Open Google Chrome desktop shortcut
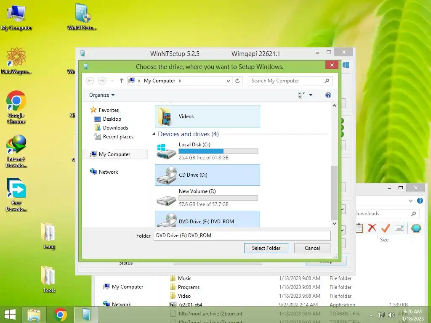 pyautogui.click(x=16, y=107)
